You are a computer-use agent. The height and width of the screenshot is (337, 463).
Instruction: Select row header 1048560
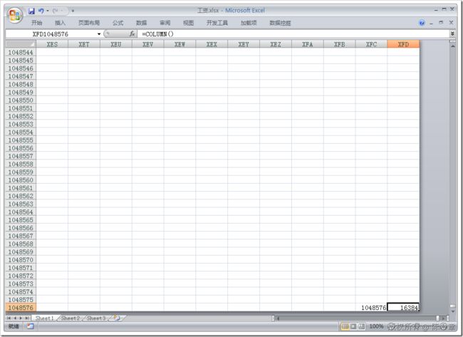pyautogui.click(x=21, y=180)
